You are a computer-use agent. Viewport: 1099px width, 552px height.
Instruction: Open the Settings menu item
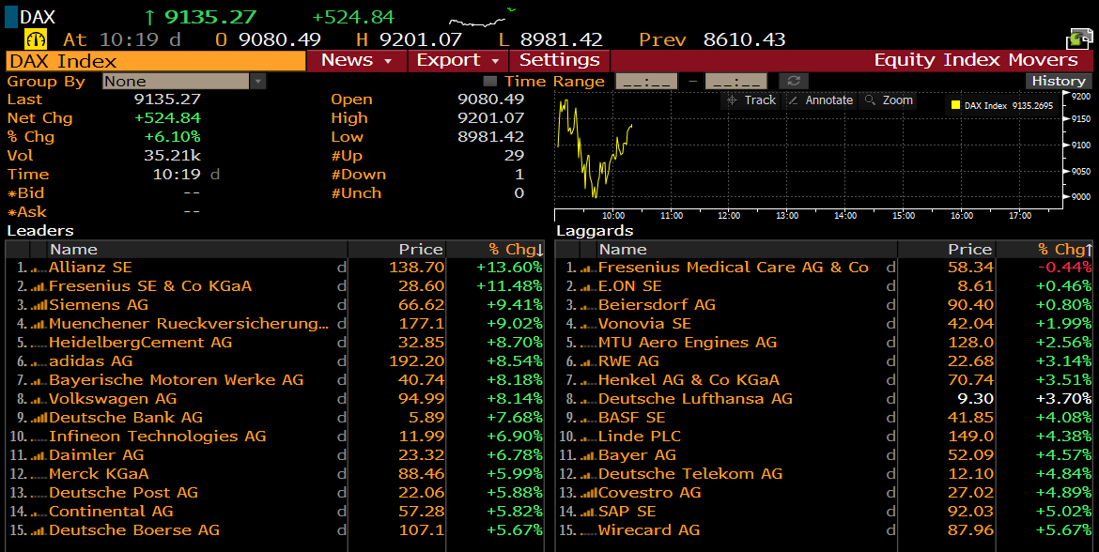pyautogui.click(x=559, y=60)
